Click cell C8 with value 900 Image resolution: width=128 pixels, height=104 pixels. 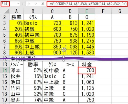pyautogui.click(x=52, y=52)
